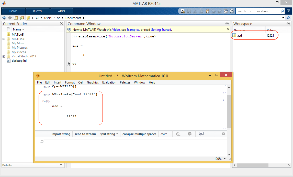The width and height of the screenshot is (293, 177).
Task: Open the split string dropdown arrow
Action: click(117, 134)
